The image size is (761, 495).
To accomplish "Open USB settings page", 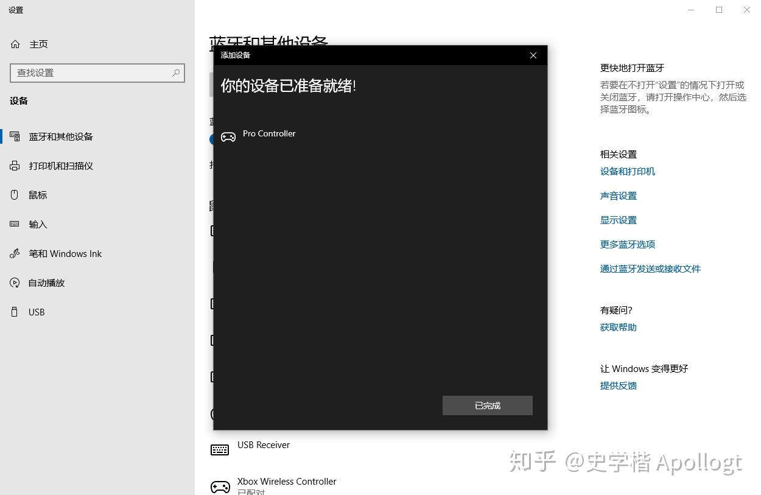I will (x=37, y=312).
